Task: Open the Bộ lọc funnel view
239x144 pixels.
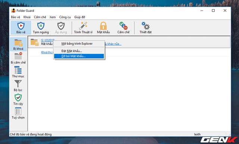Action: pyautogui.click(x=18, y=86)
